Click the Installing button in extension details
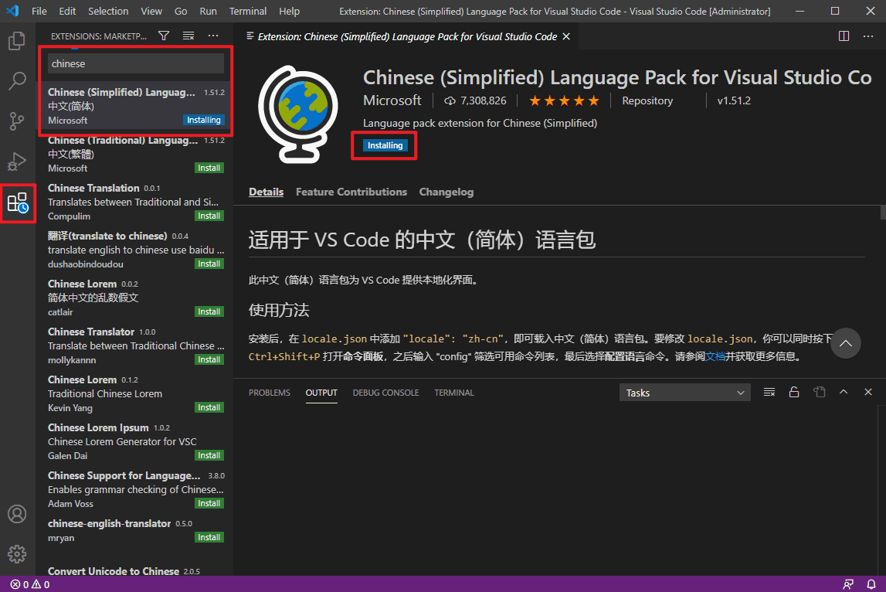 point(385,145)
